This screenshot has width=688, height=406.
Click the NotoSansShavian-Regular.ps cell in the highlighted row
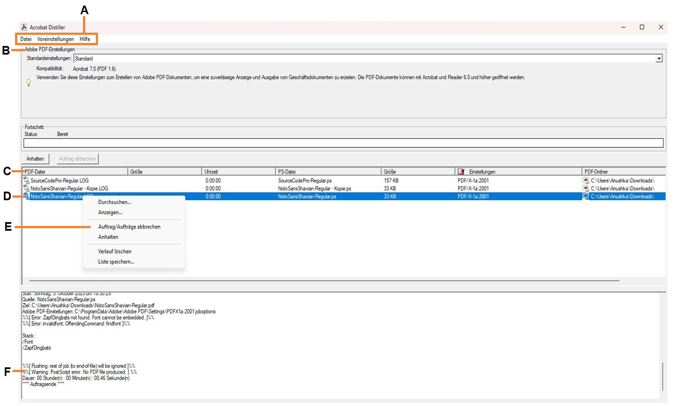307,196
